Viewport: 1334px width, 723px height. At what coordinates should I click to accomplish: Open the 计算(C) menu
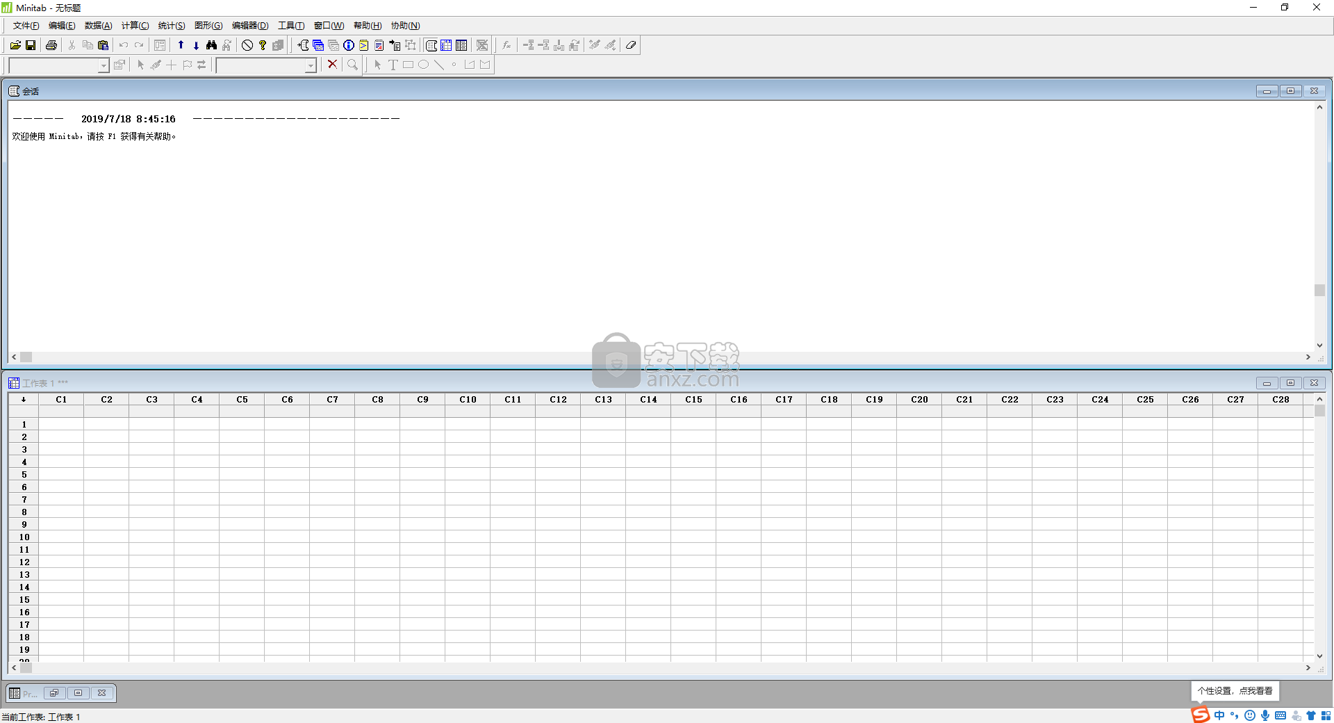pos(135,26)
